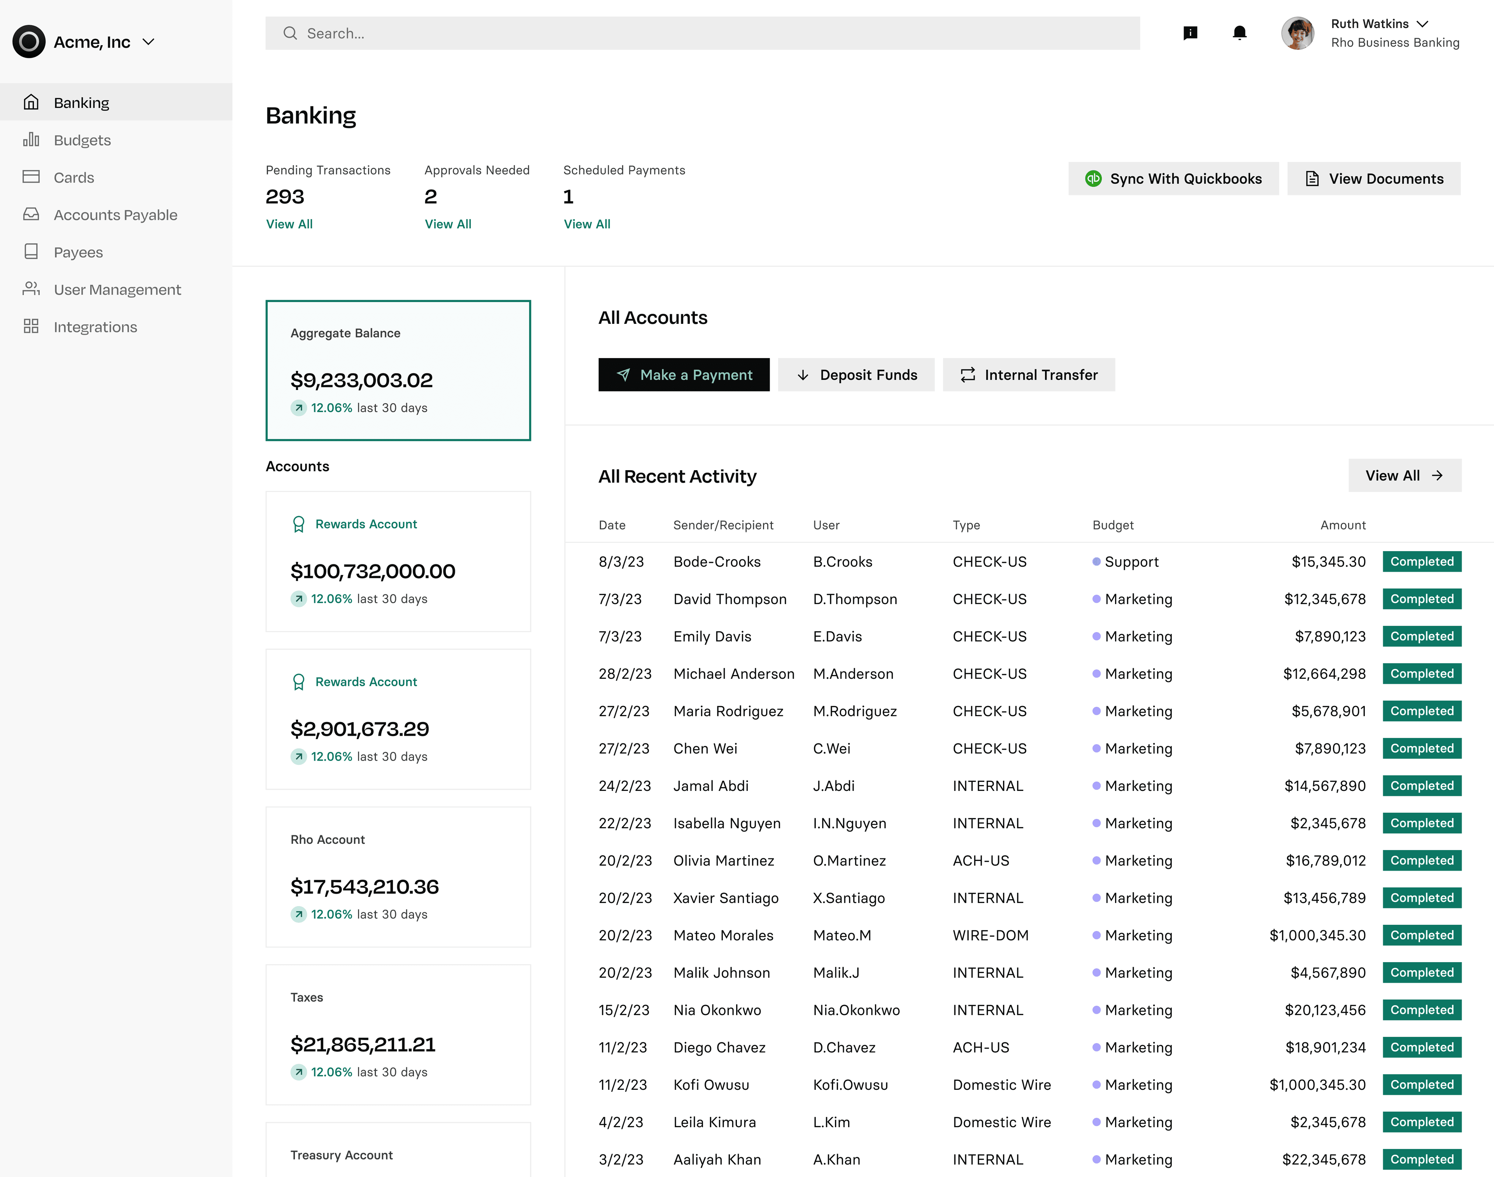Click the Budgets bar chart icon
Image resolution: width=1494 pixels, height=1177 pixels.
(31, 140)
